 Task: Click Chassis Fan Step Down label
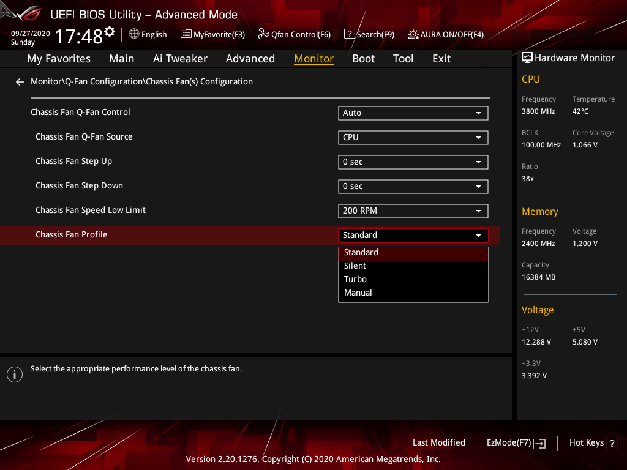tap(79, 186)
